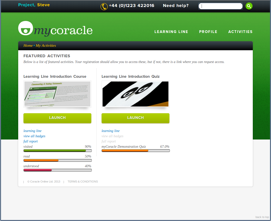Click the 67.0% quiz score value

pos(165,146)
